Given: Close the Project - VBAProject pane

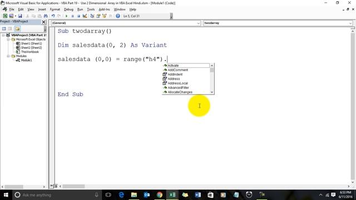Looking at the screenshot, I should tap(43, 22).
